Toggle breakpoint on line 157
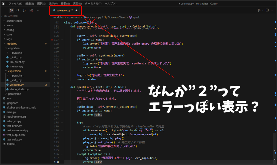 tap(52, 40)
